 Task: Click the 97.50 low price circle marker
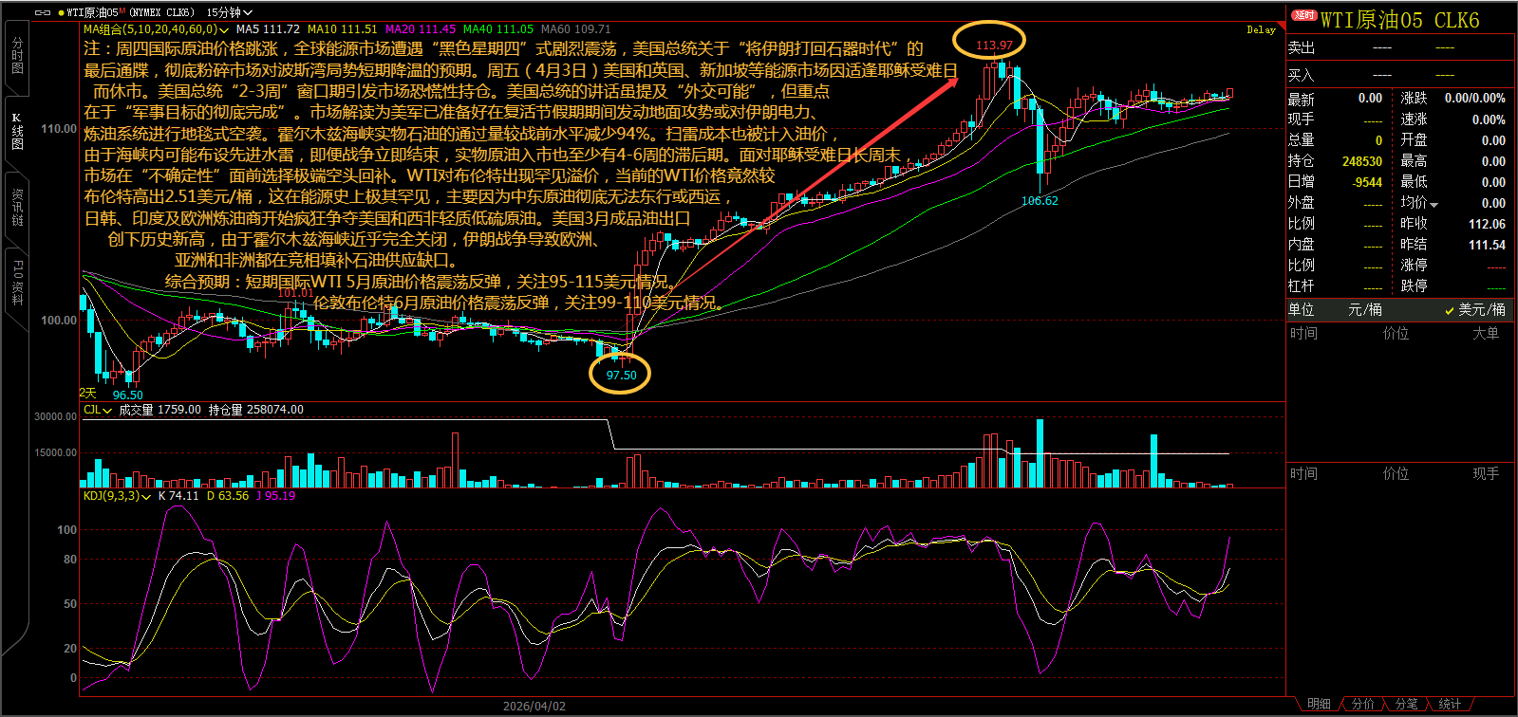click(621, 375)
